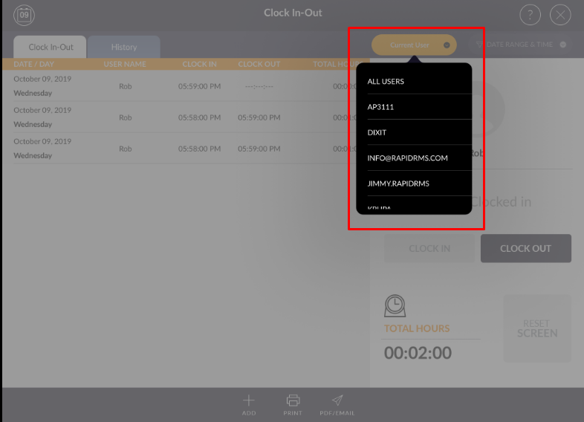Select the Clock In-Out tab
This screenshot has width=584, height=422.
[51, 48]
